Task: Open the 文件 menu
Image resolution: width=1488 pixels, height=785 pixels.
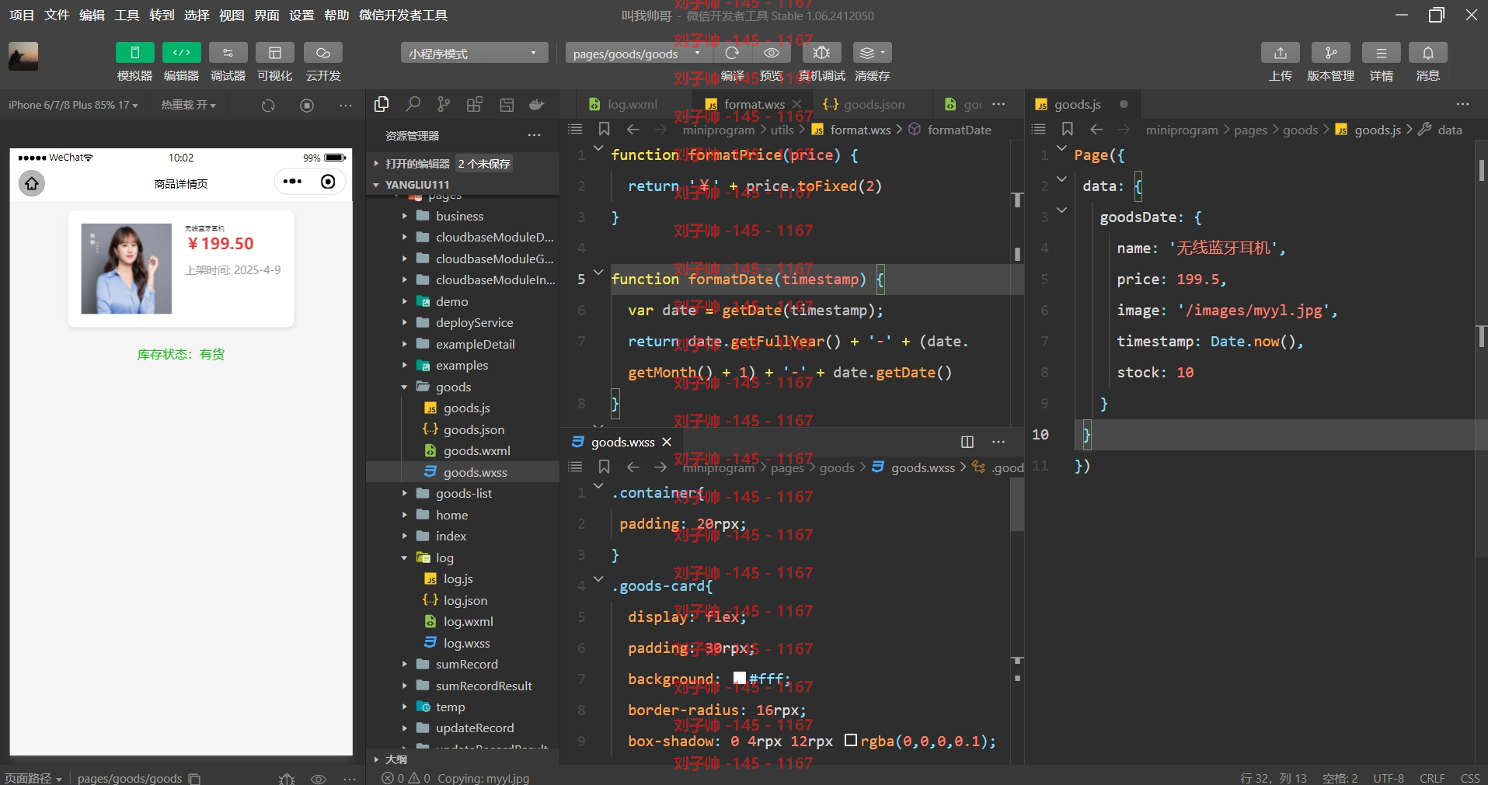Action: pyautogui.click(x=57, y=16)
